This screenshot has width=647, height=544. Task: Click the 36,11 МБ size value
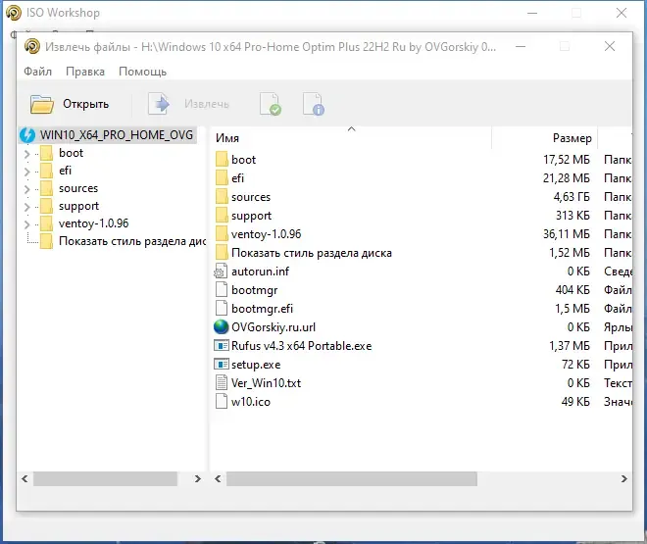point(567,234)
